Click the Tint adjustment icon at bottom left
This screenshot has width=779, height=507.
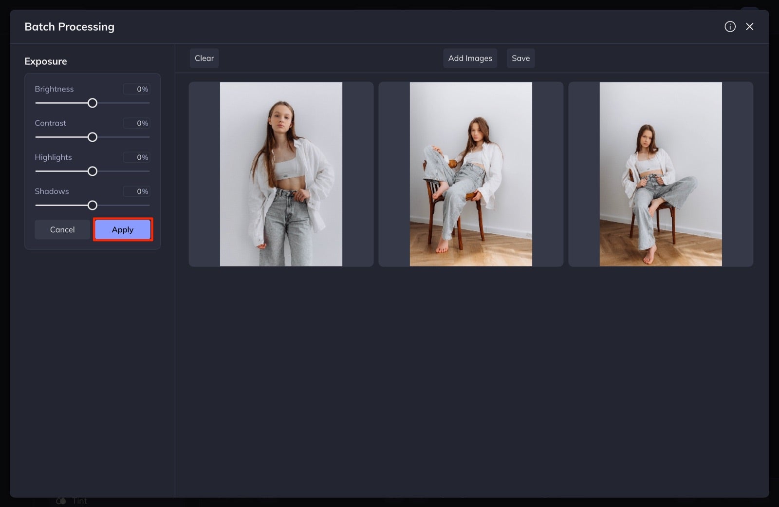click(x=60, y=500)
